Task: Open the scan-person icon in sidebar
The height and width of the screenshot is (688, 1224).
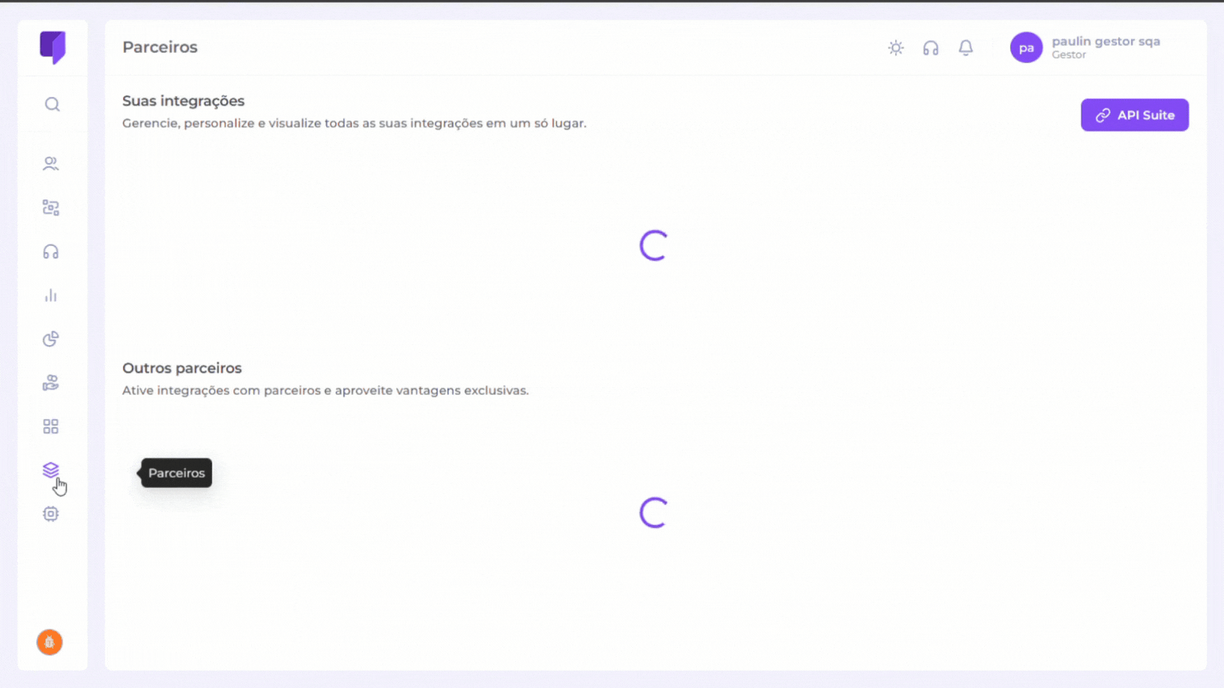Action: pyautogui.click(x=51, y=208)
